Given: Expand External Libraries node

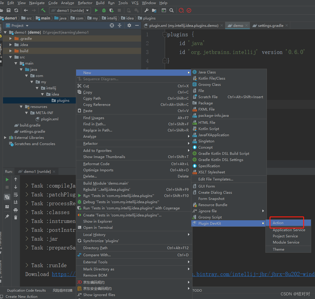Looking at the screenshot, I should pos(5,137).
